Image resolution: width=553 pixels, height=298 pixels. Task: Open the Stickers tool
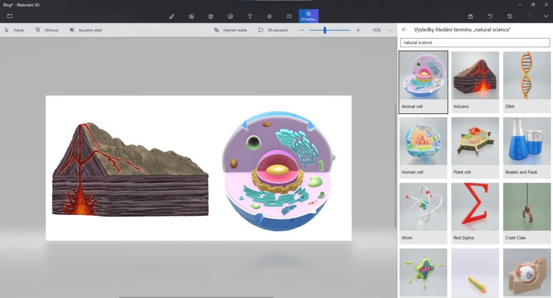(230, 16)
